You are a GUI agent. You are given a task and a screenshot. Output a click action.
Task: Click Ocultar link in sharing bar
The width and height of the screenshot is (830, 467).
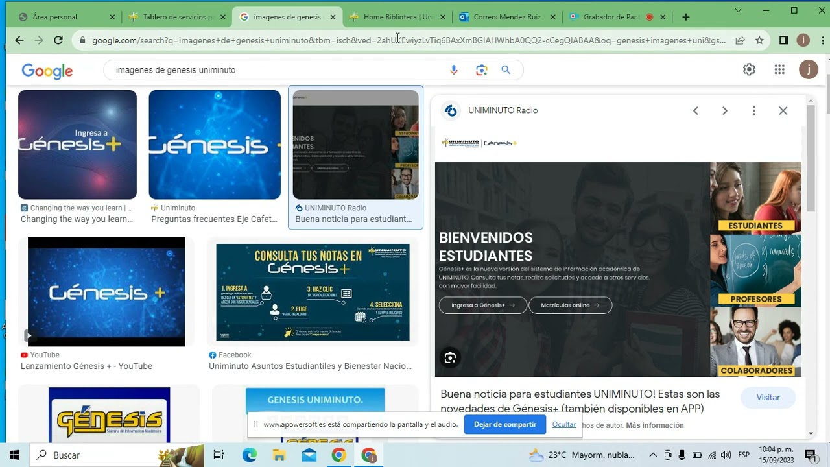pyautogui.click(x=563, y=424)
